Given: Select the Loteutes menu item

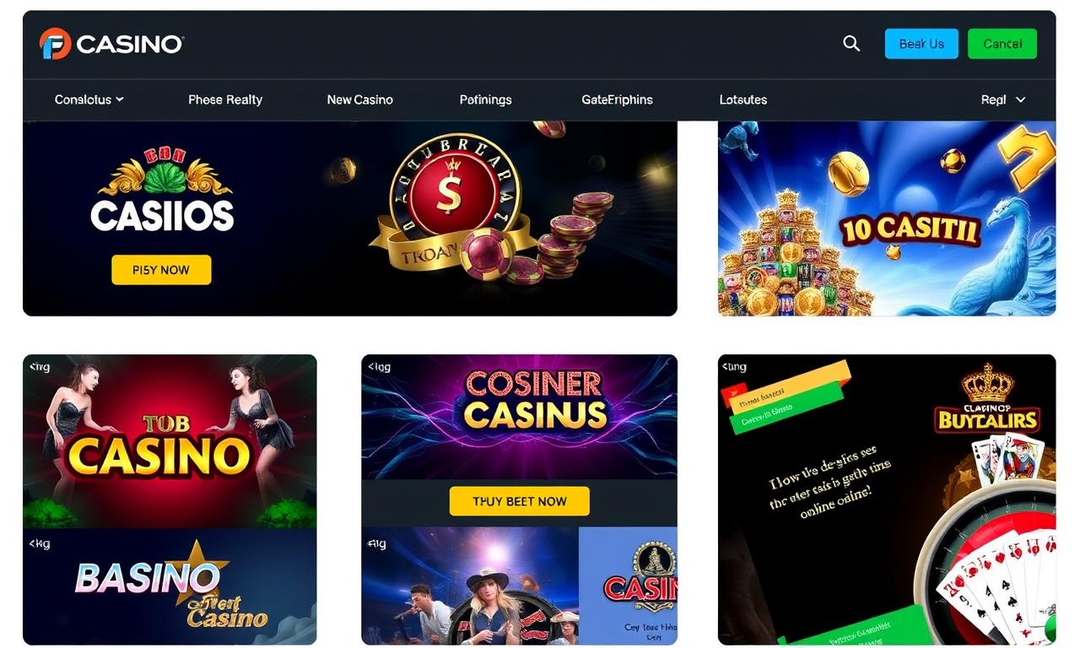Looking at the screenshot, I should pos(742,100).
